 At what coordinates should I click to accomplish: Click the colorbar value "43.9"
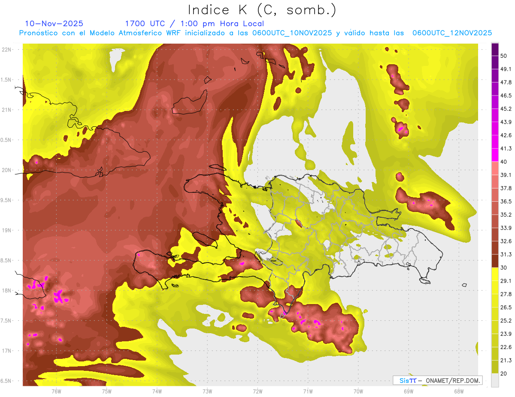click(x=506, y=122)
